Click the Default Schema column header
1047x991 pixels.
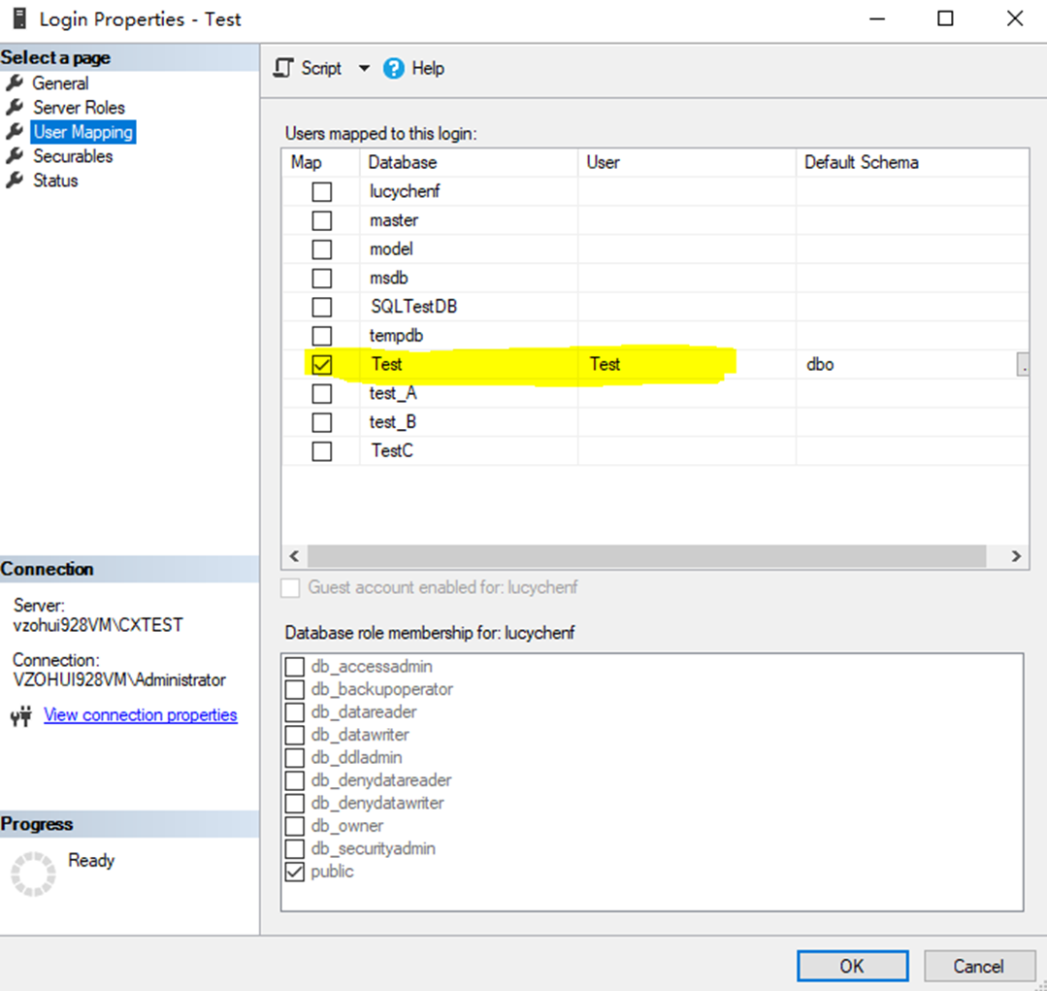click(912, 162)
